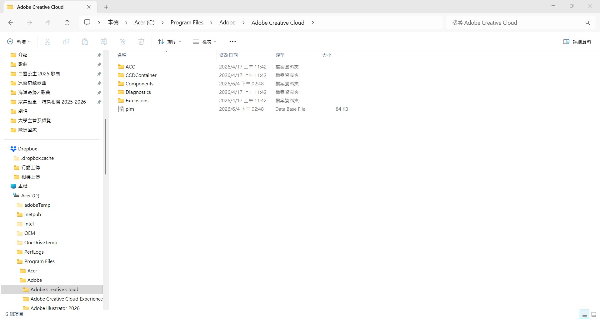Select 本機 in the navigation pane
The width and height of the screenshot is (600, 319).
tap(23, 186)
